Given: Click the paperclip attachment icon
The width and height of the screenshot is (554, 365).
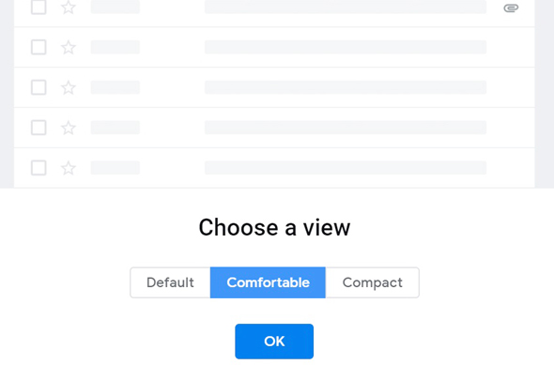Looking at the screenshot, I should (x=511, y=8).
